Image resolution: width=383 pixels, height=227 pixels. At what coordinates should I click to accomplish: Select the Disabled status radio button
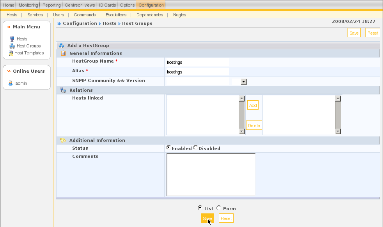(195, 147)
